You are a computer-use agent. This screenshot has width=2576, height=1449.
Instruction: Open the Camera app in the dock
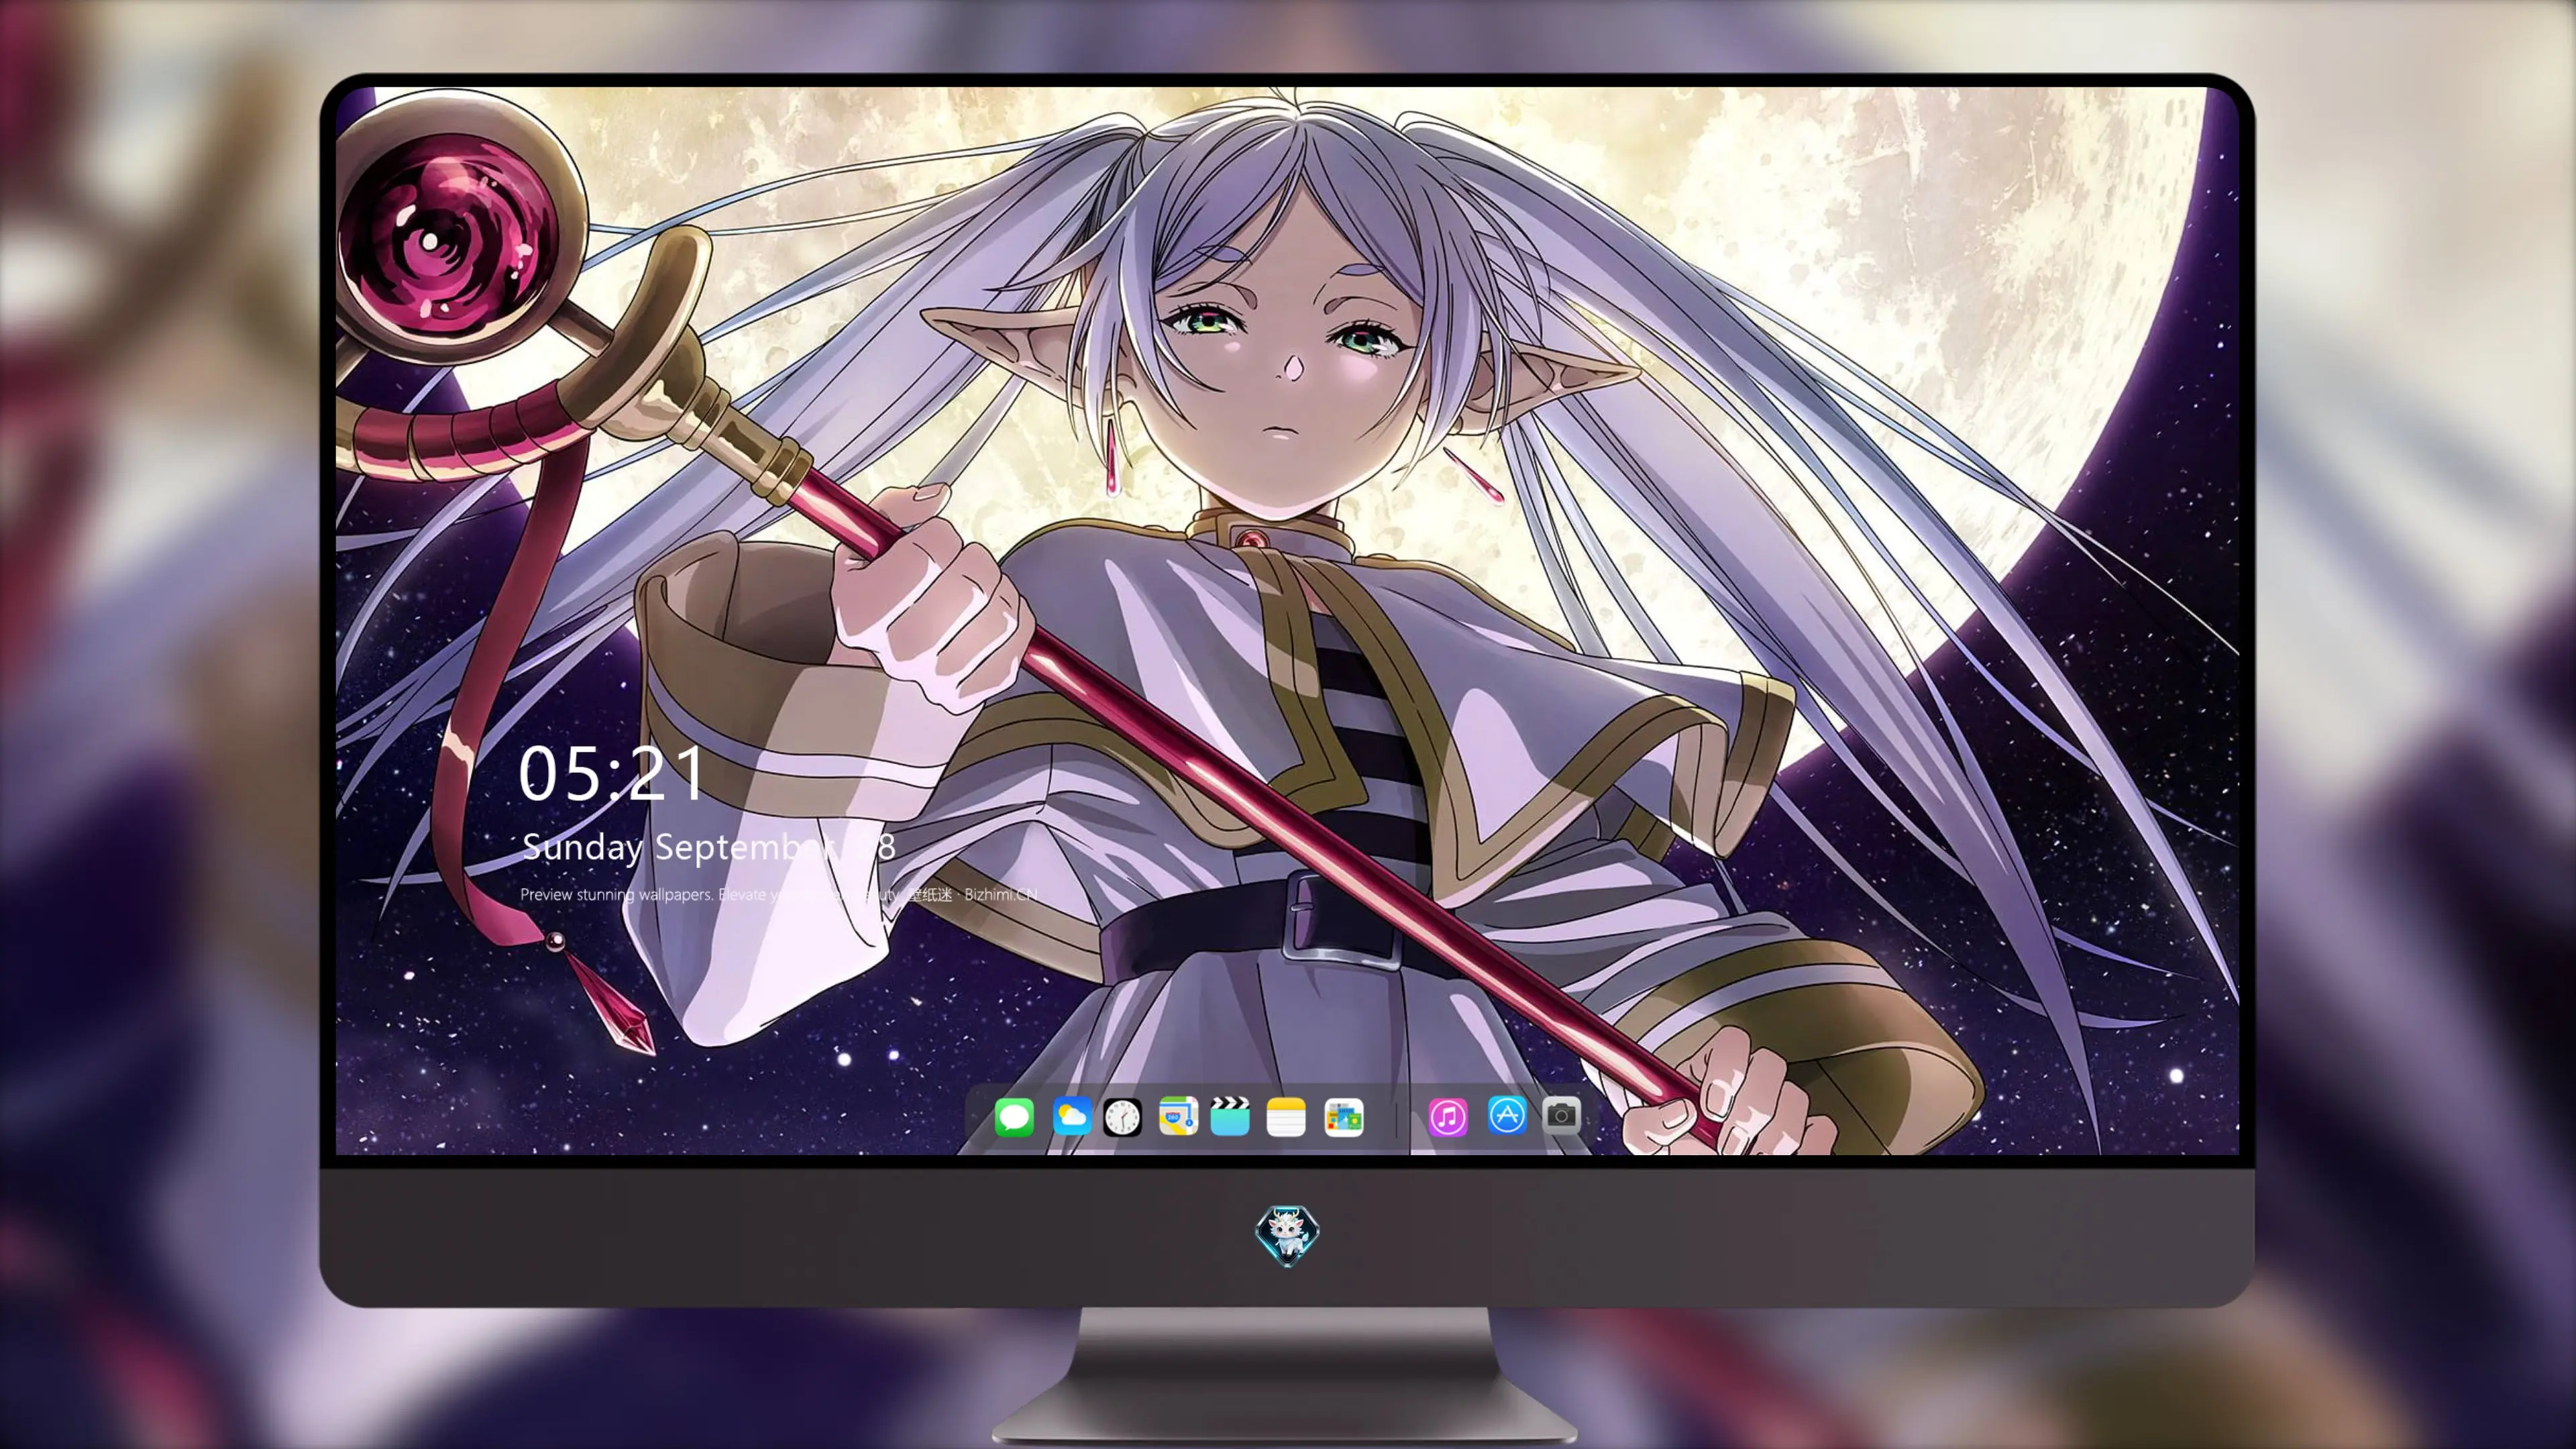coord(1561,1115)
